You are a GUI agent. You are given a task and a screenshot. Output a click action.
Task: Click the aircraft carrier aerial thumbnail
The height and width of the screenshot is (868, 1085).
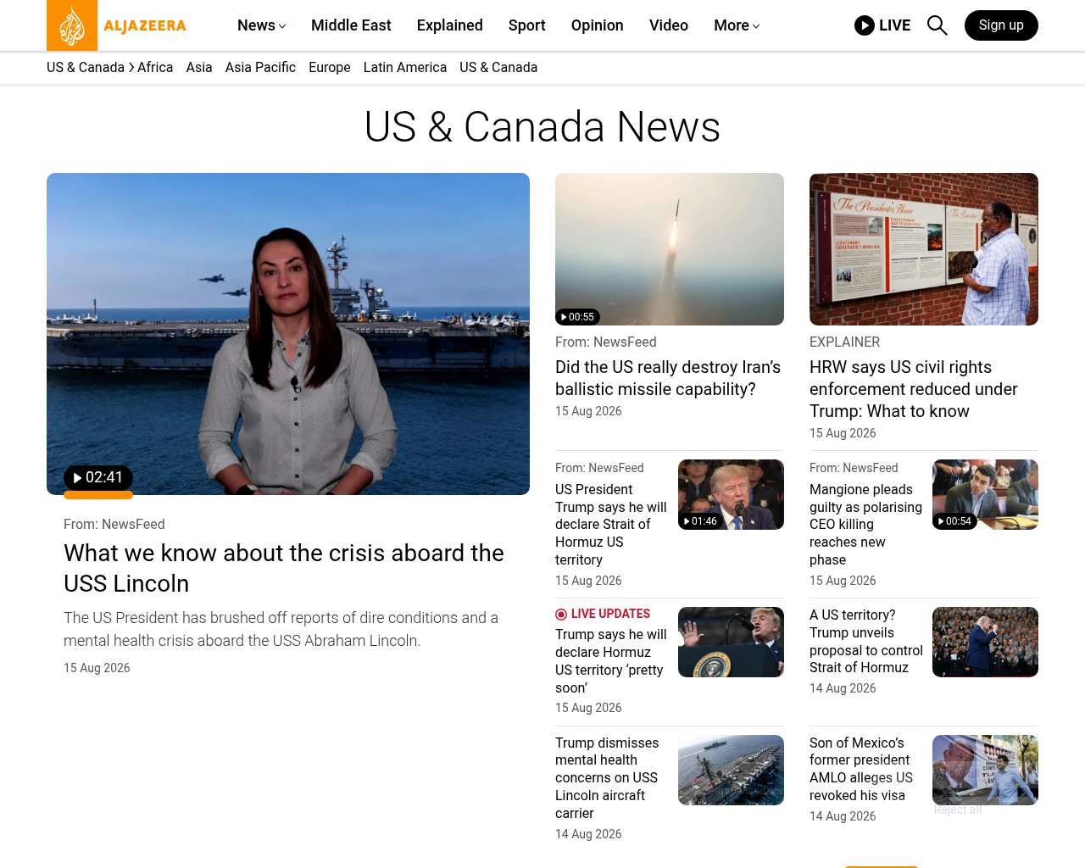[731, 771]
